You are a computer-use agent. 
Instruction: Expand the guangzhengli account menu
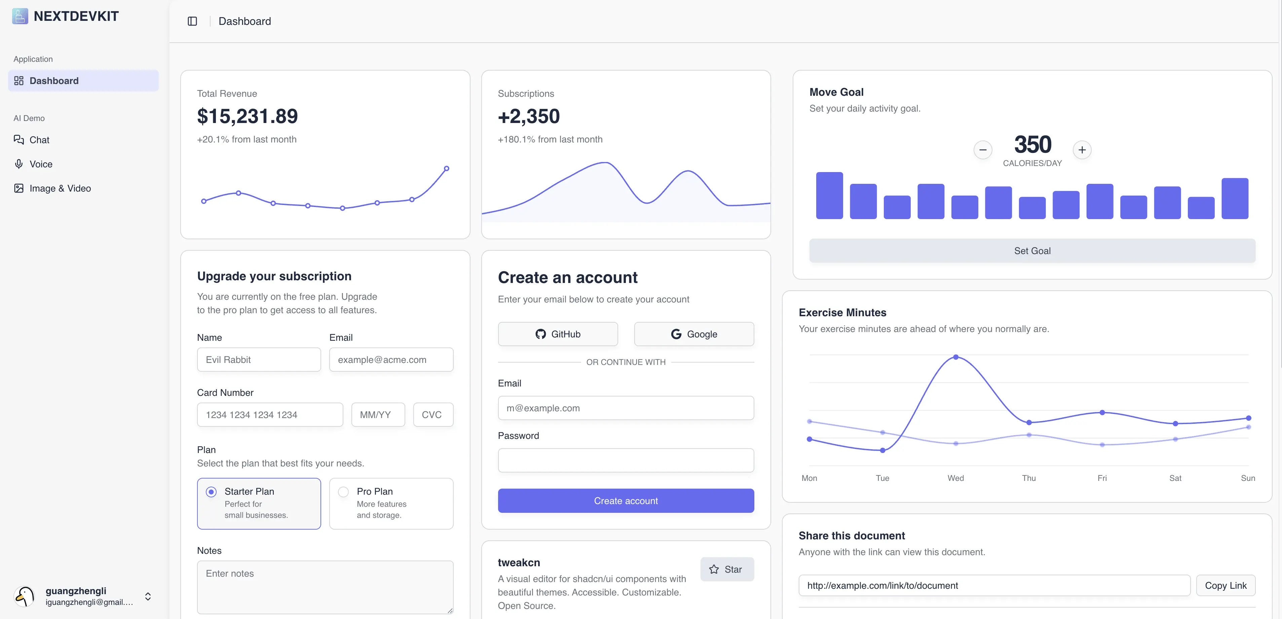click(148, 596)
